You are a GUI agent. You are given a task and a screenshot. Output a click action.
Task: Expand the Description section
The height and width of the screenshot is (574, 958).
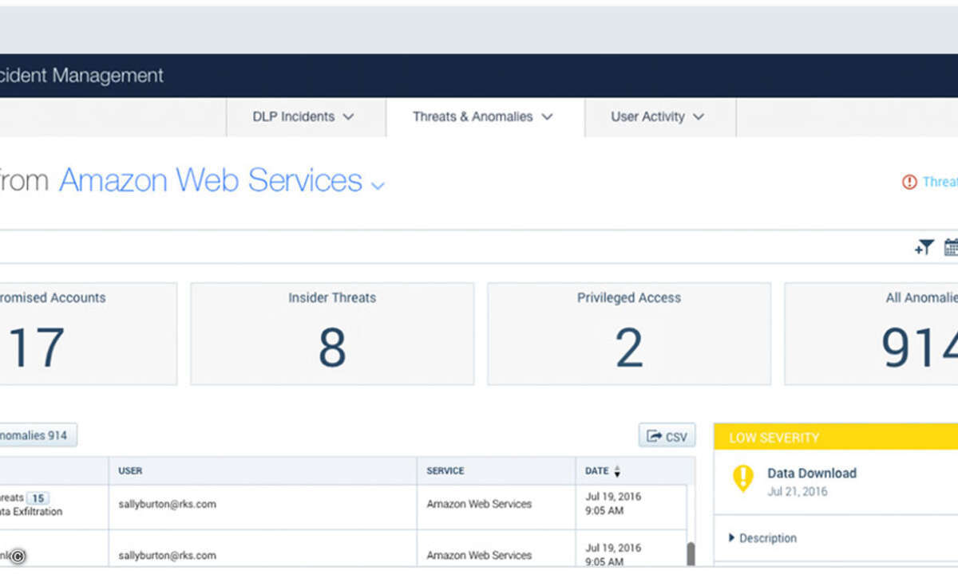tap(762, 538)
